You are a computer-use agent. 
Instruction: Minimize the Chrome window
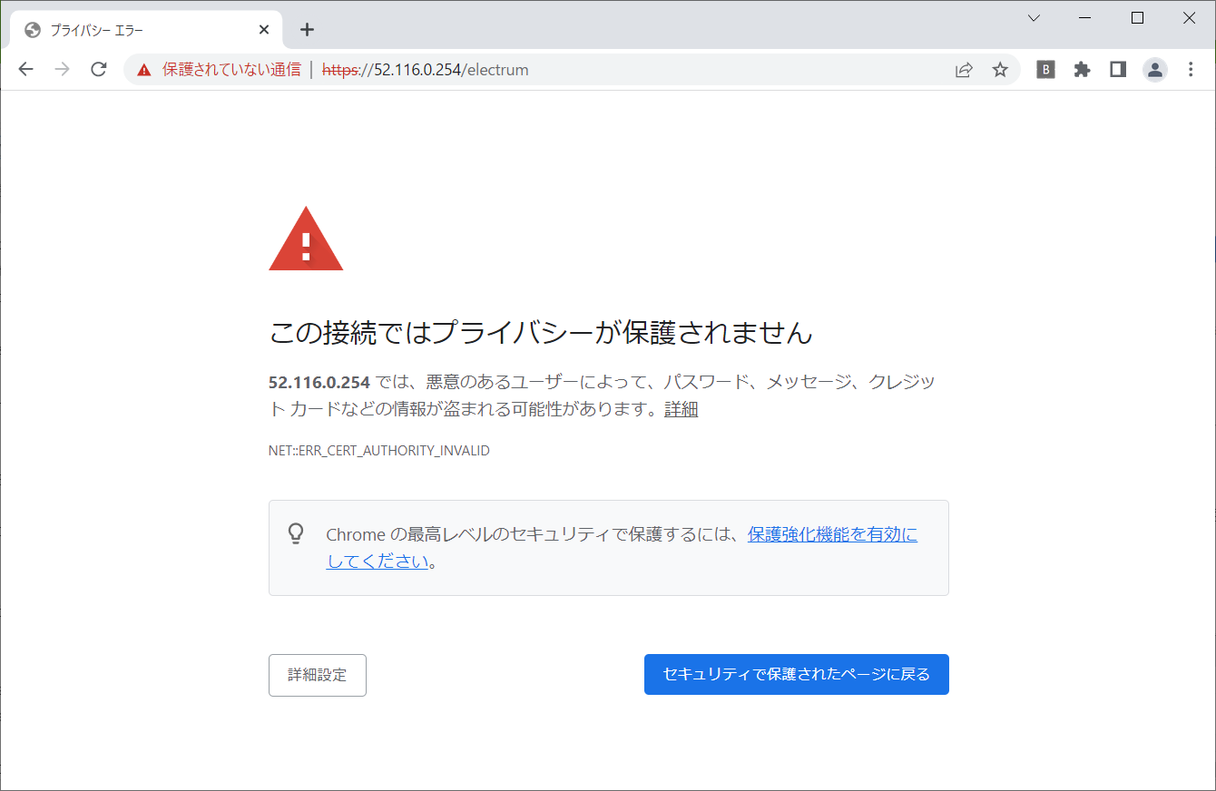coord(1084,18)
